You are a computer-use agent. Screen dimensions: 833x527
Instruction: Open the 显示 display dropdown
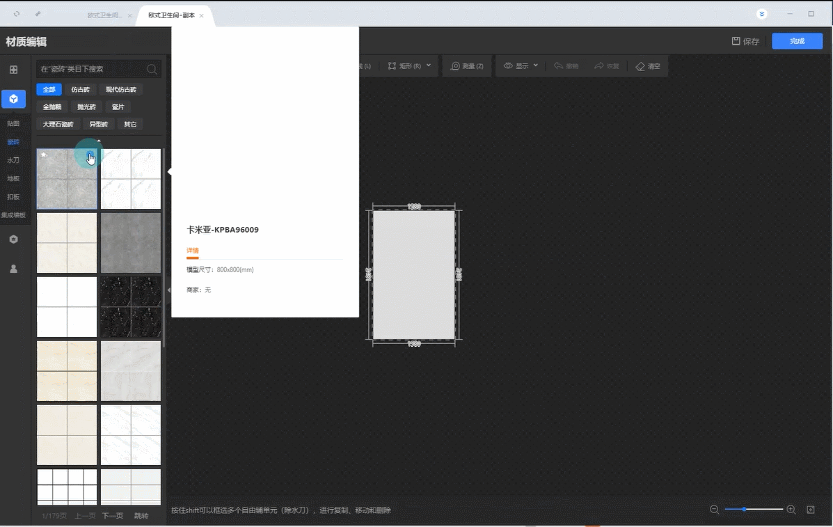point(521,66)
